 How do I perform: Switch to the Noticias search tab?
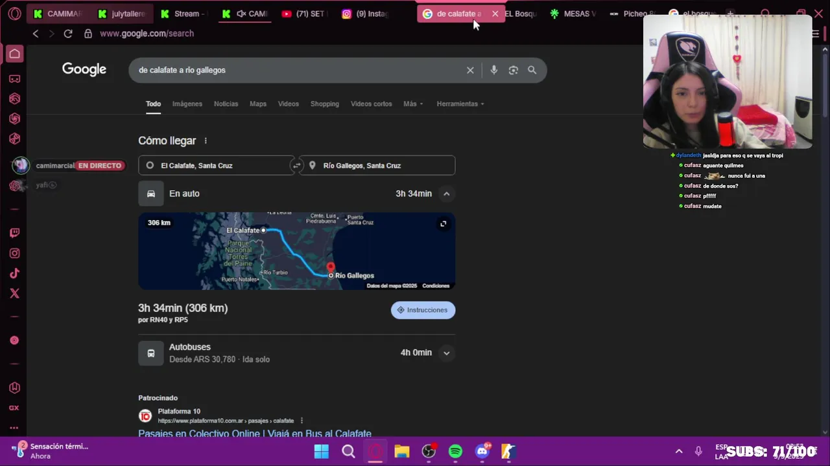226,104
